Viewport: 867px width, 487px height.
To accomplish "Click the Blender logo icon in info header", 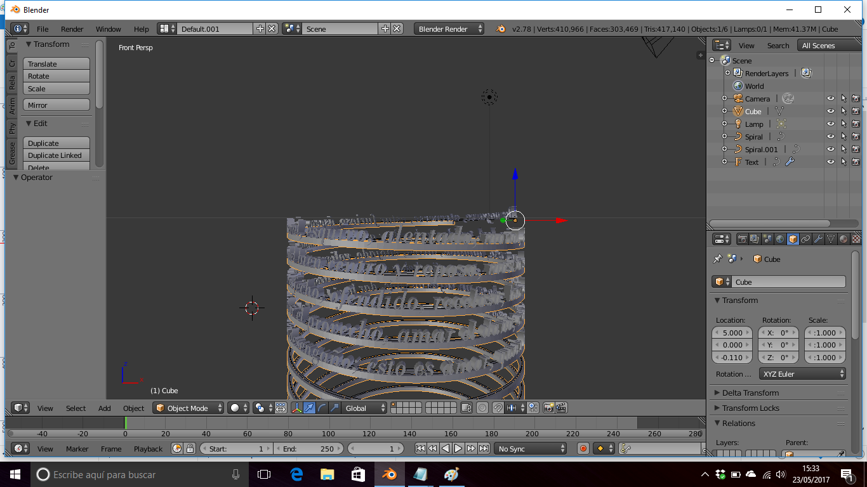I will 501,29.
